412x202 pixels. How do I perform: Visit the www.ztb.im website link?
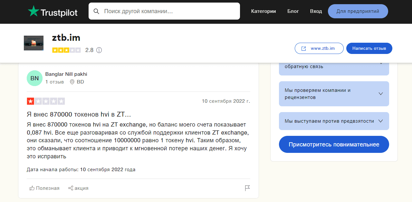click(319, 48)
